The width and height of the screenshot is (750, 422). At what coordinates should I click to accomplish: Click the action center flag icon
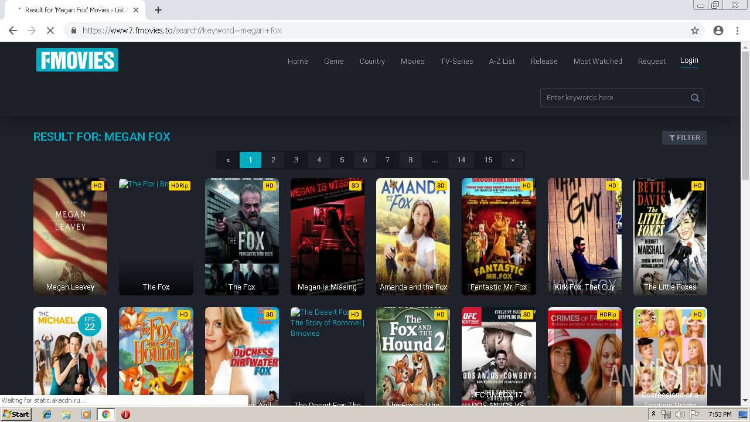click(694, 414)
